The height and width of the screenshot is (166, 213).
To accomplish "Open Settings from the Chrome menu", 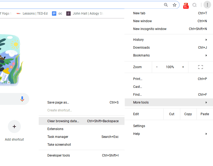I will [x=169, y=126].
